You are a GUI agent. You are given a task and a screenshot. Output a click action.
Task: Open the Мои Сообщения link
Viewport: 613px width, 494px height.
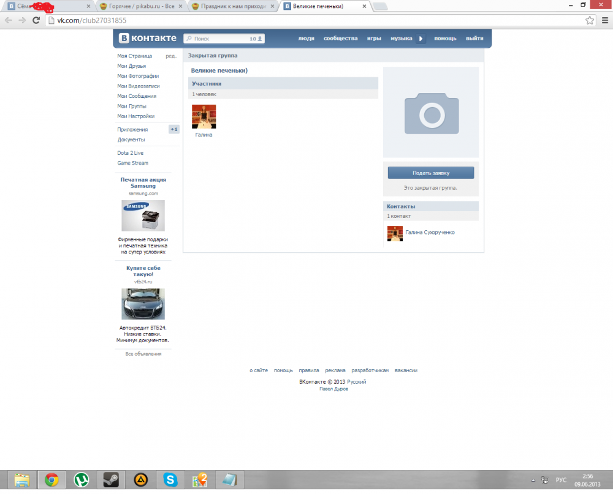pos(137,96)
